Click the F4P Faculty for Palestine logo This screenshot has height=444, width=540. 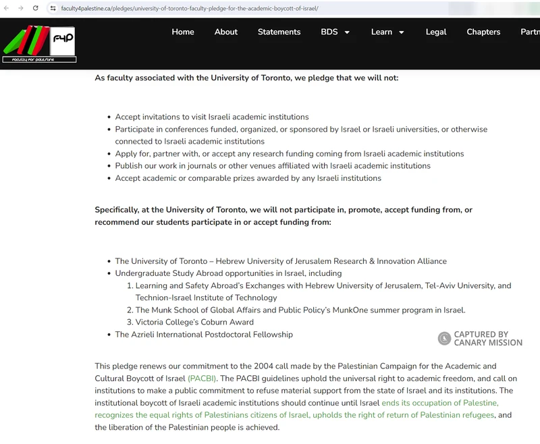(39, 44)
